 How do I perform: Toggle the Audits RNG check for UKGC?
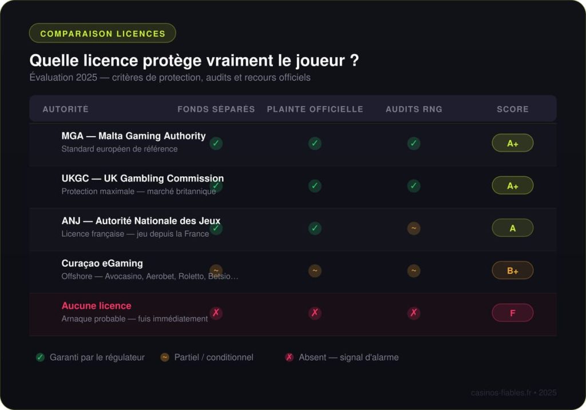pos(413,185)
